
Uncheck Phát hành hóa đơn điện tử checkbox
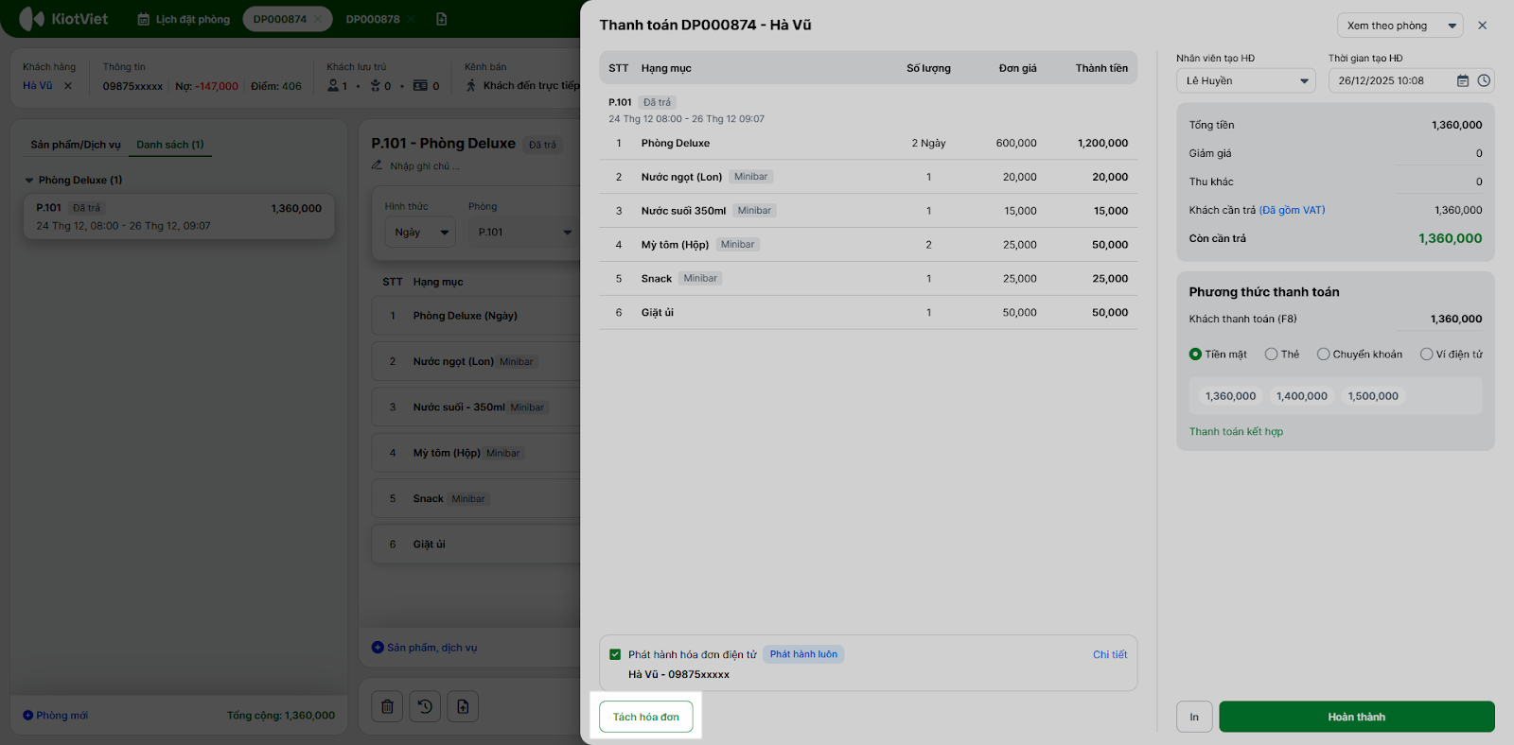pos(615,654)
